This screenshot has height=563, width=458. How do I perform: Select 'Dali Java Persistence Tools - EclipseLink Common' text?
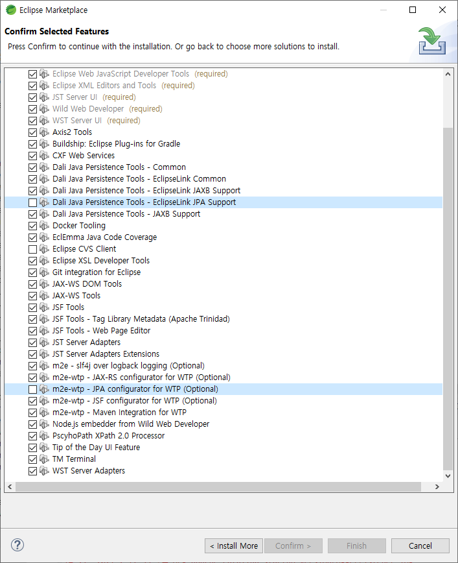139,179
